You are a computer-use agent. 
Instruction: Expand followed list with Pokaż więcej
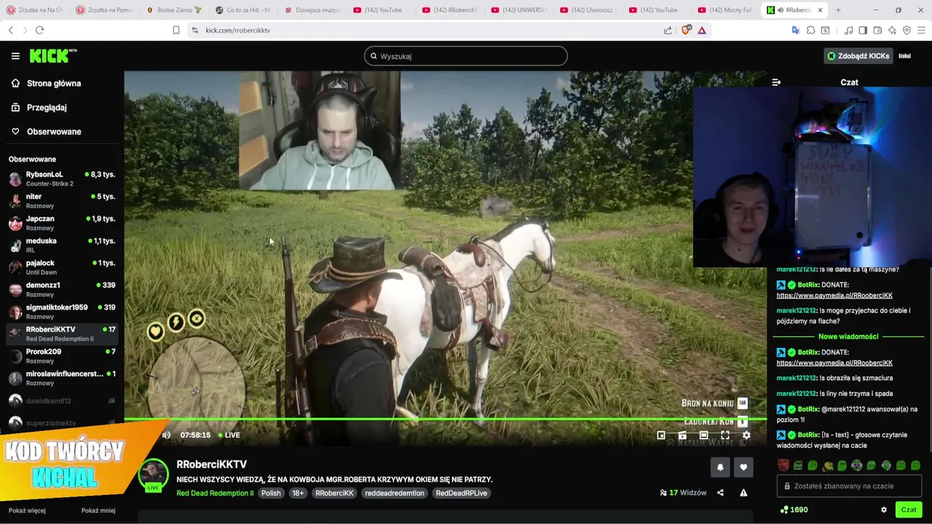27,511
